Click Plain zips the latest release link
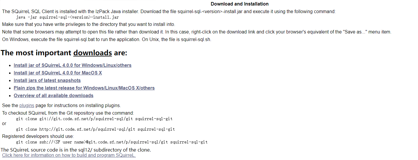 (x=84, y=88)
